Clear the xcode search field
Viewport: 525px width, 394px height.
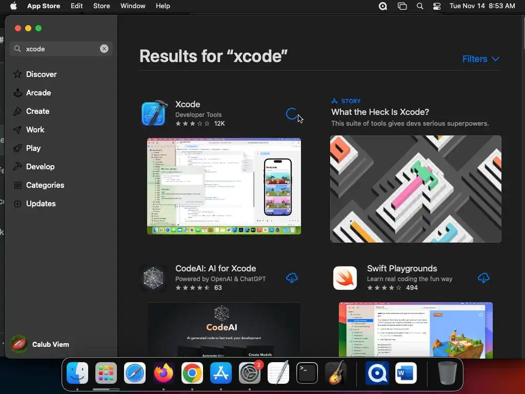(104, 49)
